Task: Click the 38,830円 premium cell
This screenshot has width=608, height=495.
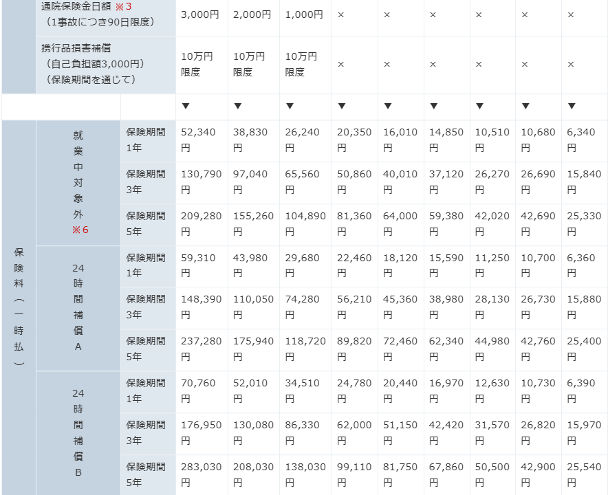Action: pyautogui.click(x=254, y=141)
